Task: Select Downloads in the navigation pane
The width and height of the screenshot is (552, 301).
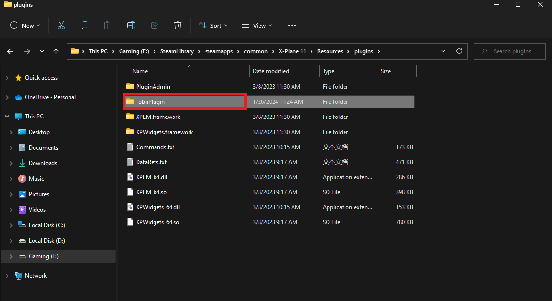Action: pos(43,163)
